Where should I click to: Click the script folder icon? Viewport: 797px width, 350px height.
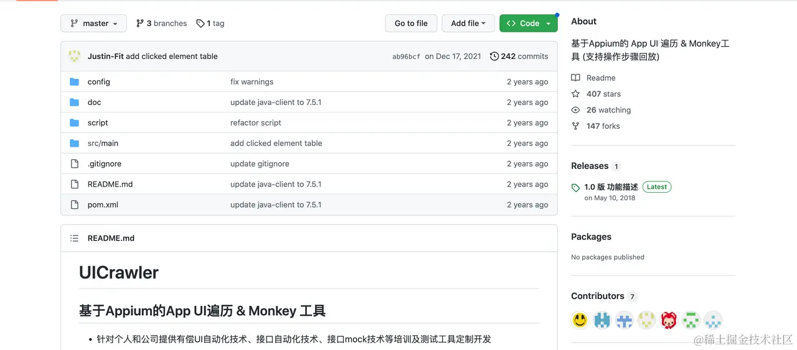click(75, 122)
